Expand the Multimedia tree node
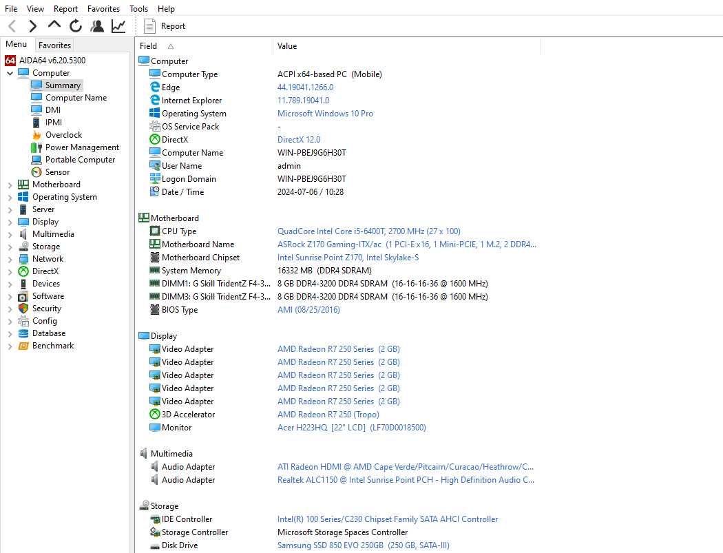This screenshot has width=723, height=553. tap(10, 234)
